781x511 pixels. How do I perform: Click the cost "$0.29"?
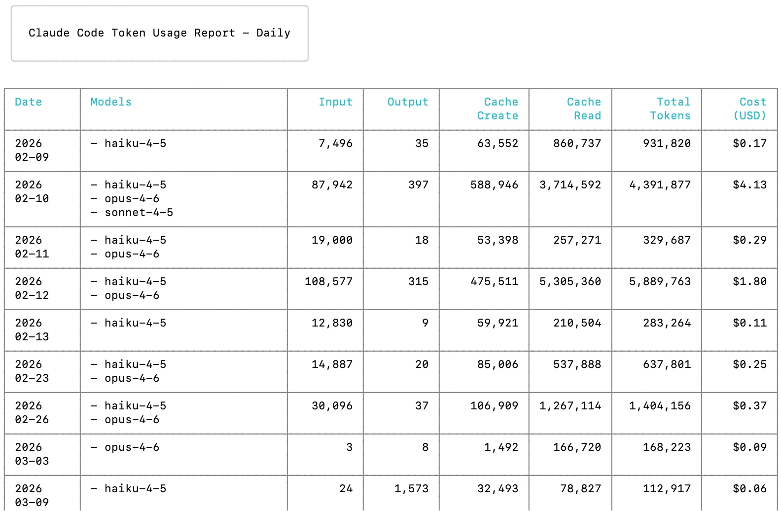[749, 240]
